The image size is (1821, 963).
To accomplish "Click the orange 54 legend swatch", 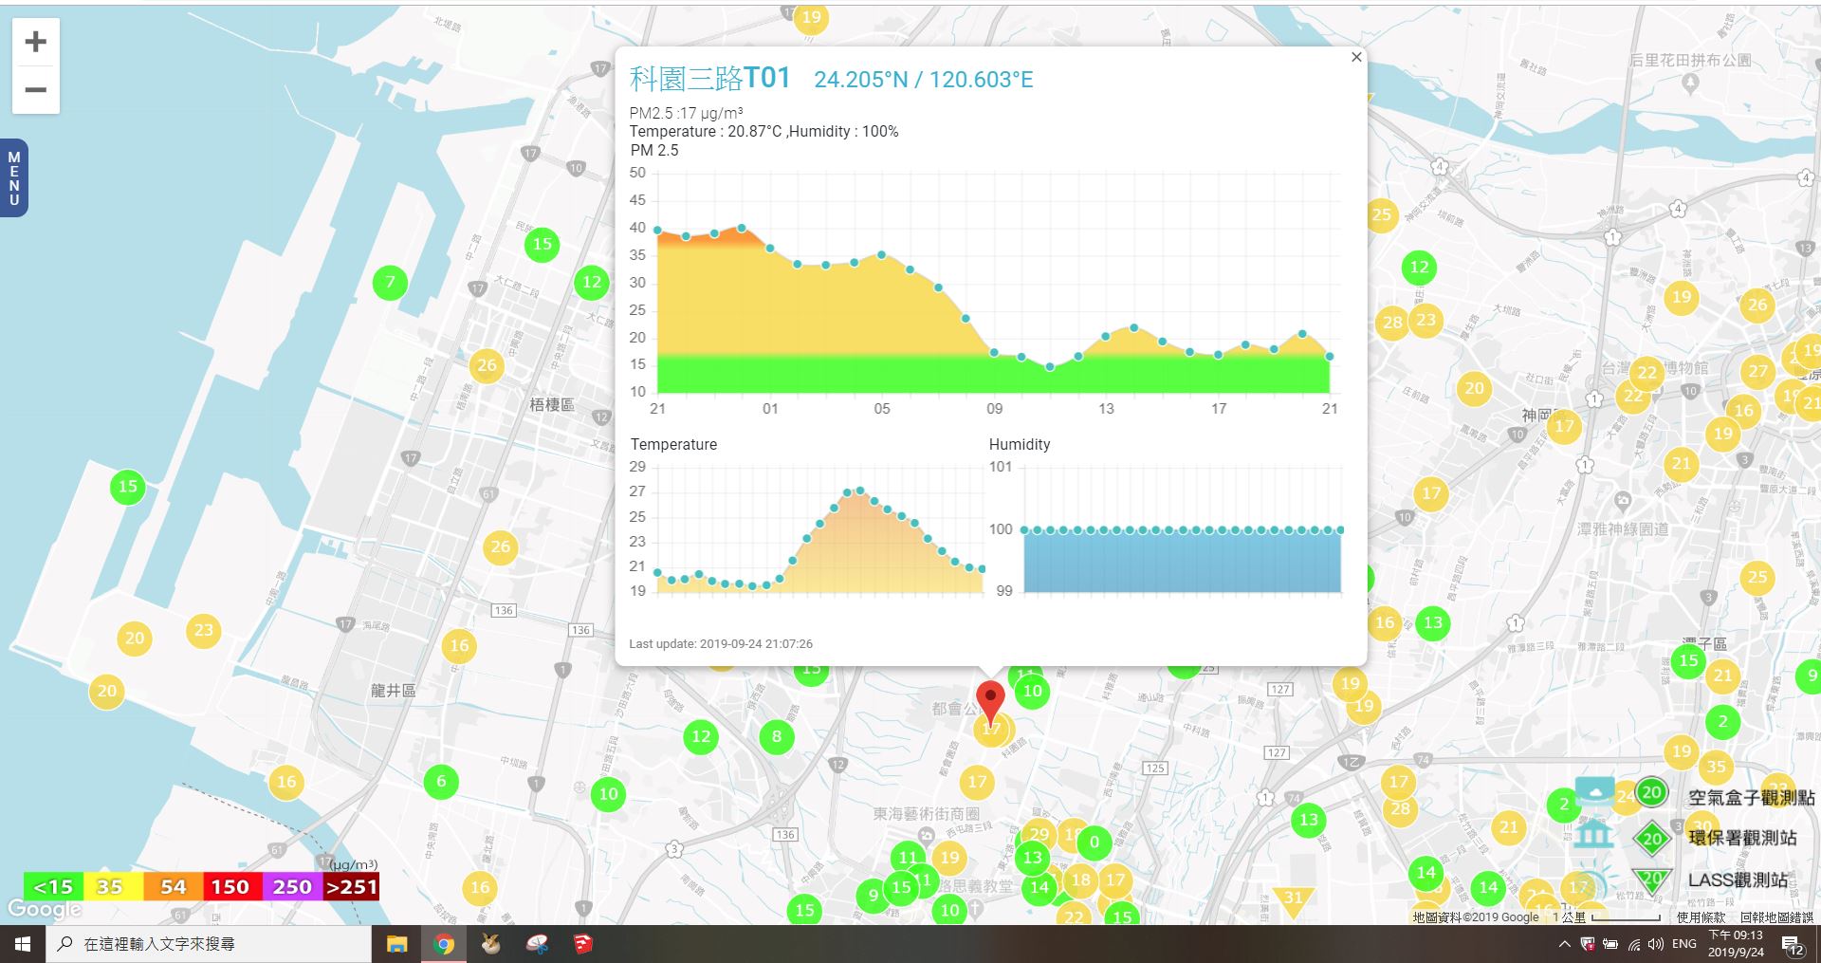I will coord(173,887).
